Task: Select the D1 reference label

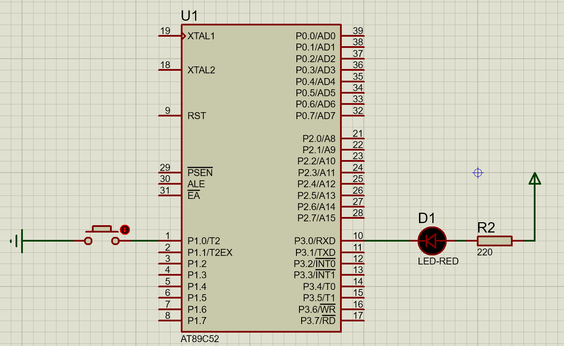Action: [427, 218]
